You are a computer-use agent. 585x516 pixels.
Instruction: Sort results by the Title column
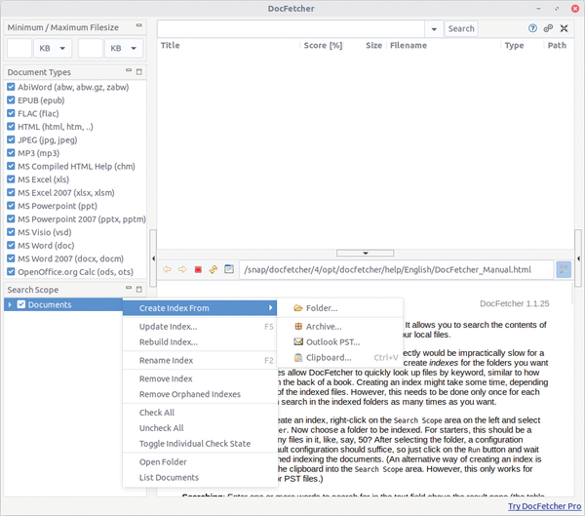tap(229, 46)
